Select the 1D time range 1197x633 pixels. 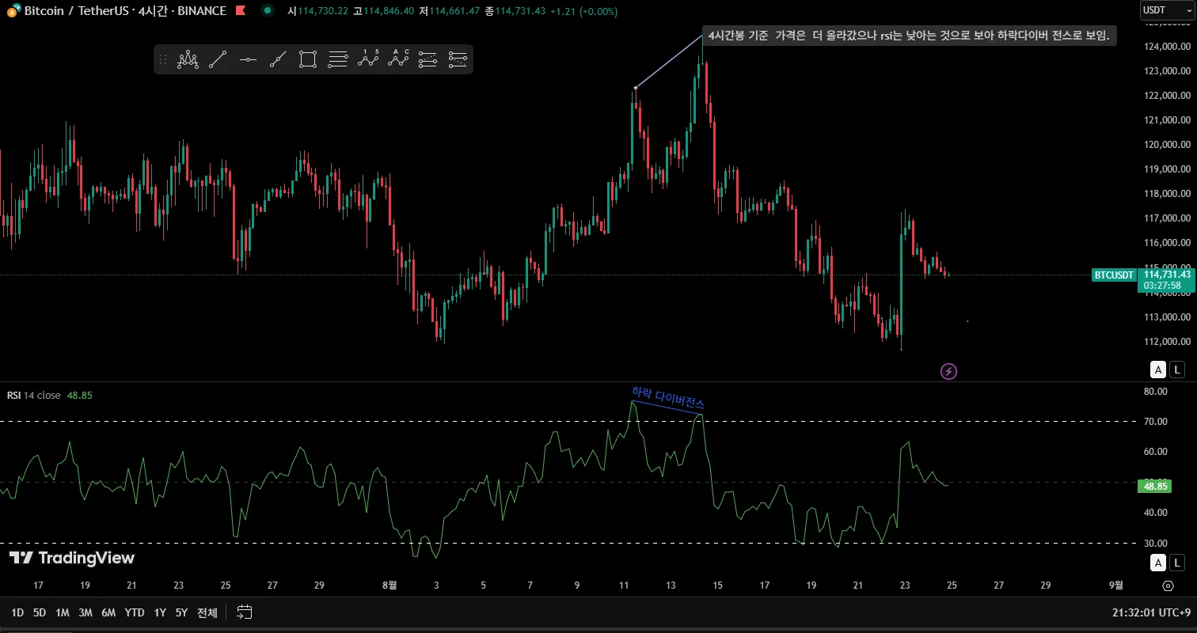click(17, 612)
